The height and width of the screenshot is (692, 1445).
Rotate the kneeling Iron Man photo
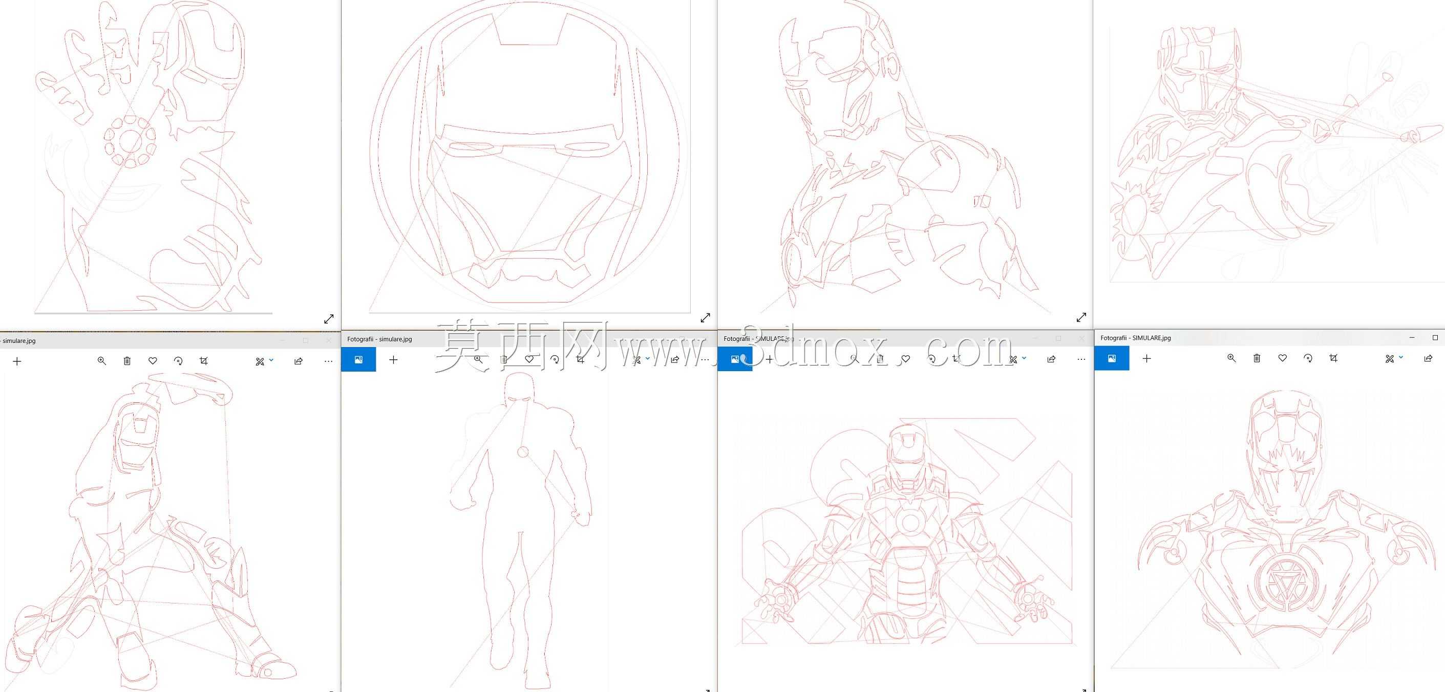coord(178,361)
